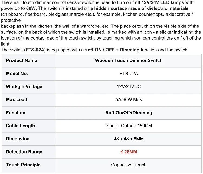Click the 'Model No.' row label

tap(17, 74)
